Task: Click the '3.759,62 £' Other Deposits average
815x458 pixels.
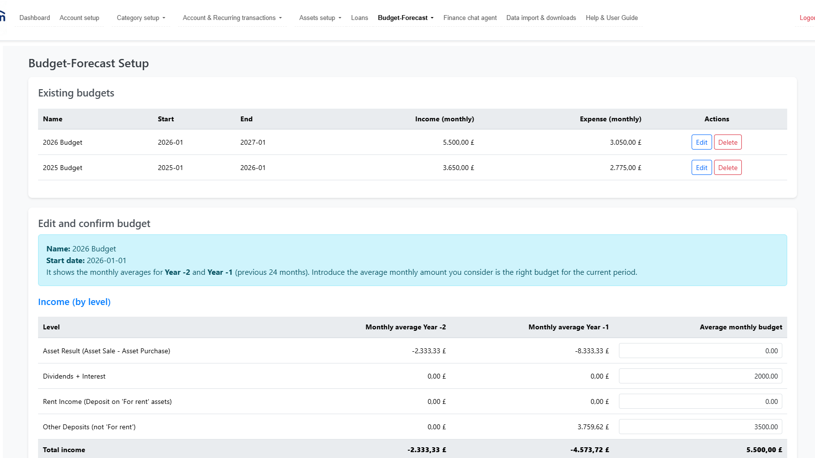Action: [x=593, y=427]
